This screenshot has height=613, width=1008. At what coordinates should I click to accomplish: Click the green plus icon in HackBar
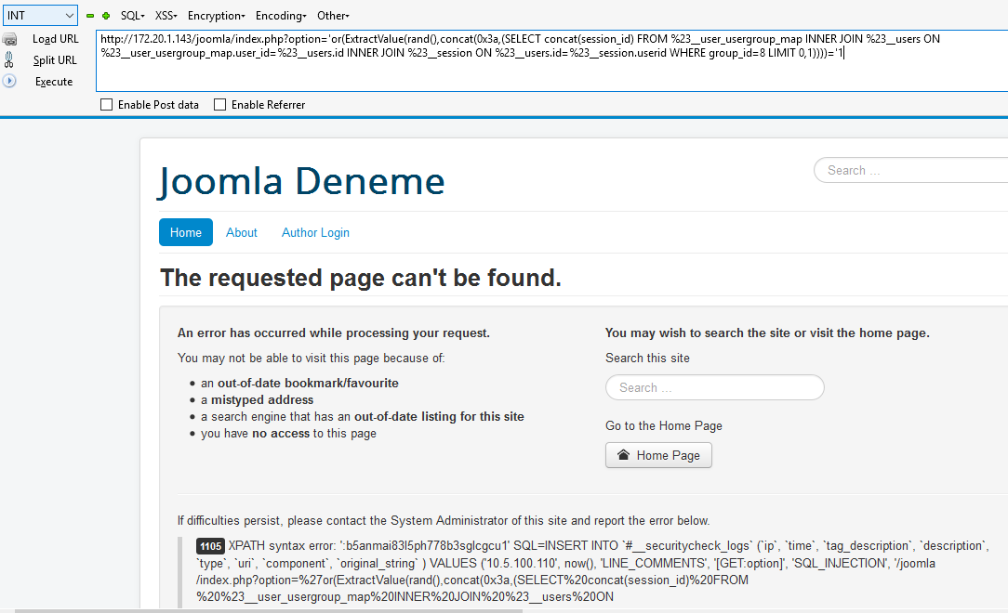pos(106,16)
